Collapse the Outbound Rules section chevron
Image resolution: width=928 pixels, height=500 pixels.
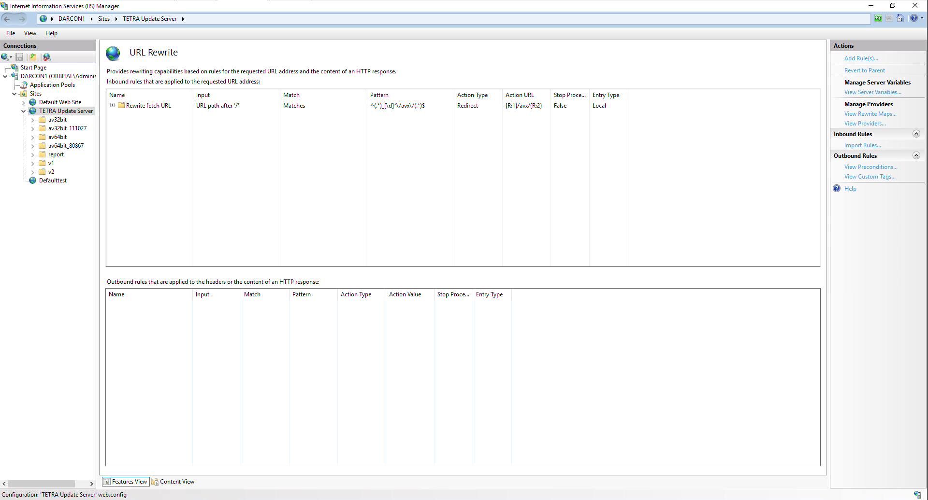[x=916, y=155]
